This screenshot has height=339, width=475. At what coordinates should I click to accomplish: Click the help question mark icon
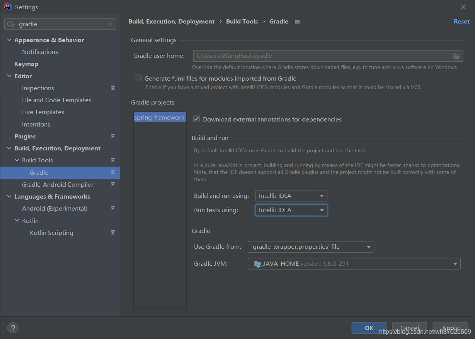click(x=13, y=328)
